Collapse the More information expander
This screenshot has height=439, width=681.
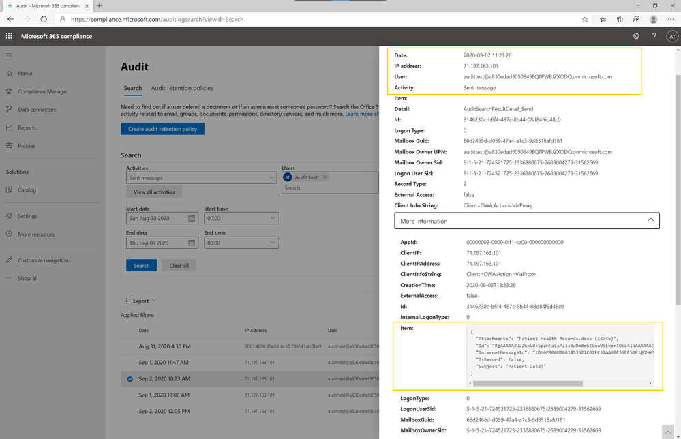coord(527,221)
